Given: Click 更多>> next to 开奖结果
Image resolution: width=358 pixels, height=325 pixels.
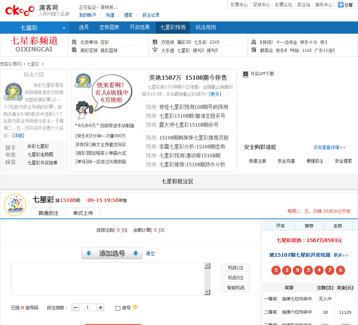Looking at the screenshot, I should [x=341, y=255].
